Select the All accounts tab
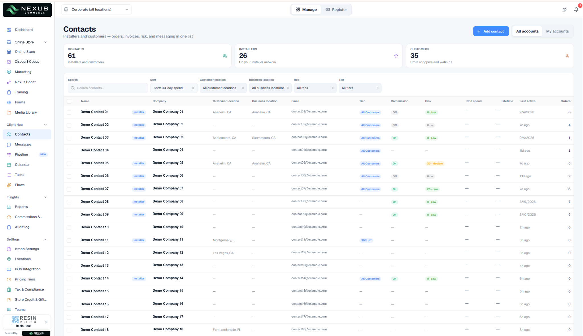Viewport: 583px width, 336px height. pos(527,31)
